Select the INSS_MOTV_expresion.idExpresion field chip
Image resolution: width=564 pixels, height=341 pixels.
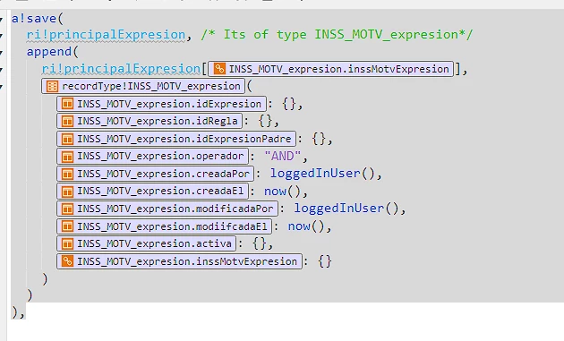pyautogui.click(x=161, y=104)
